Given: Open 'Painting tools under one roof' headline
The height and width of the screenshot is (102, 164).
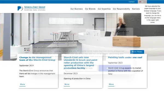Looking at the screenshot, I should tap(125, 57).
